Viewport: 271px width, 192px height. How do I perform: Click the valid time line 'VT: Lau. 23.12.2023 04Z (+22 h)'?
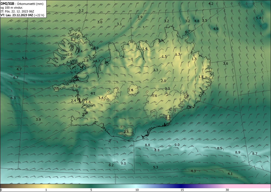22,15
